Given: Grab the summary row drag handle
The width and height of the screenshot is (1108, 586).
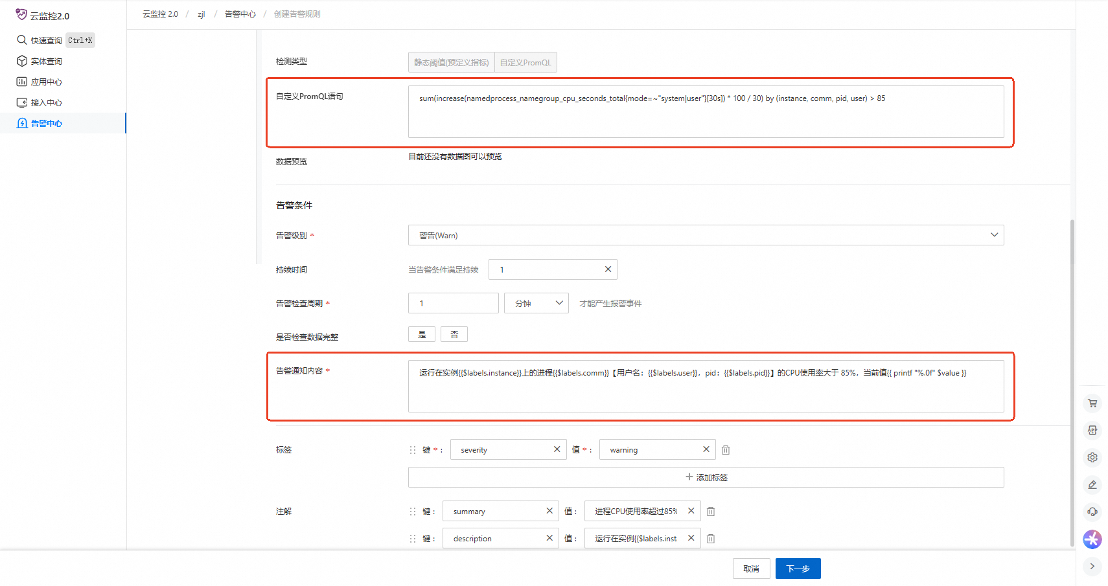Looking at the screenshot, I should tap(413, 512).
